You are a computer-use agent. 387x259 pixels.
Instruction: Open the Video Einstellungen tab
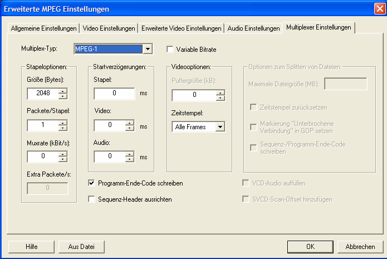point(109,28)
